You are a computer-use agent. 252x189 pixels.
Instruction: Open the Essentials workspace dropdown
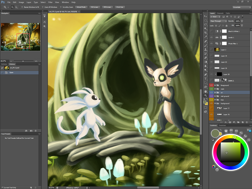(x=242, y=7)
